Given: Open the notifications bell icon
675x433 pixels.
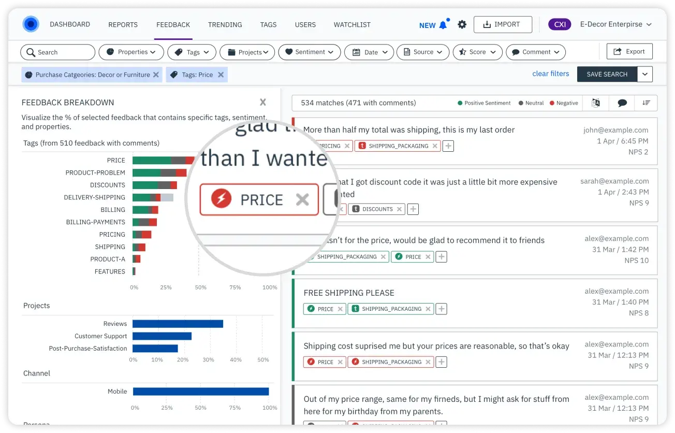Looking at the screenshot, I should click(x=443, y=25).
